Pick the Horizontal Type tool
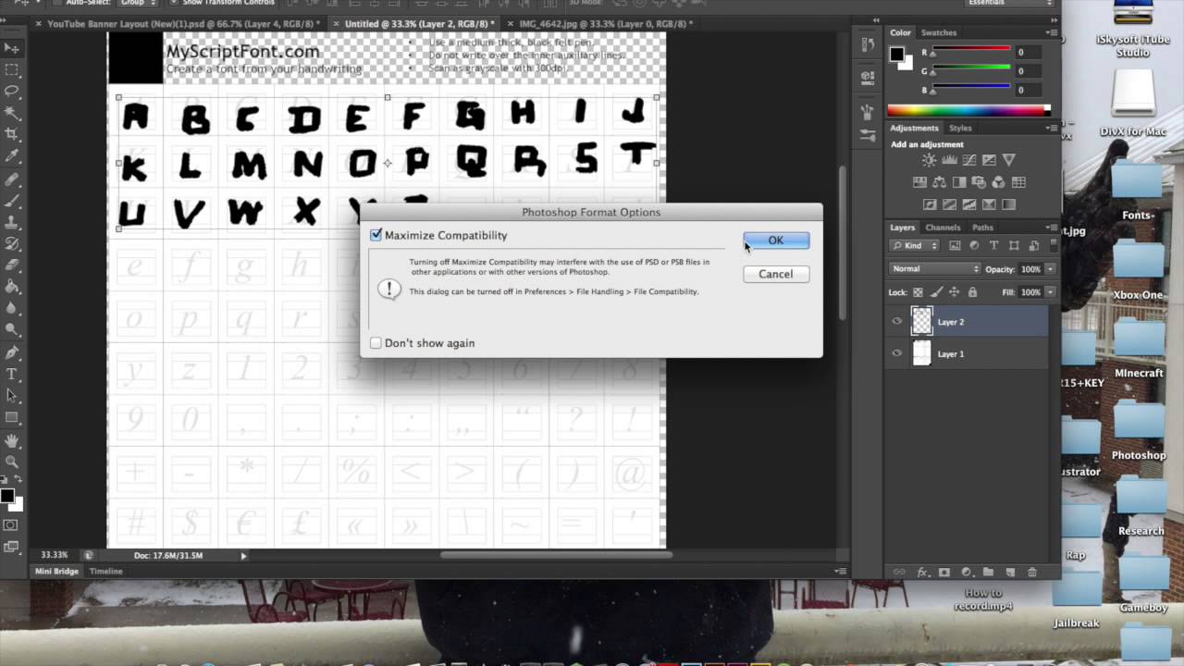This screenshot has height=666, width=1184. pos(12,375)
